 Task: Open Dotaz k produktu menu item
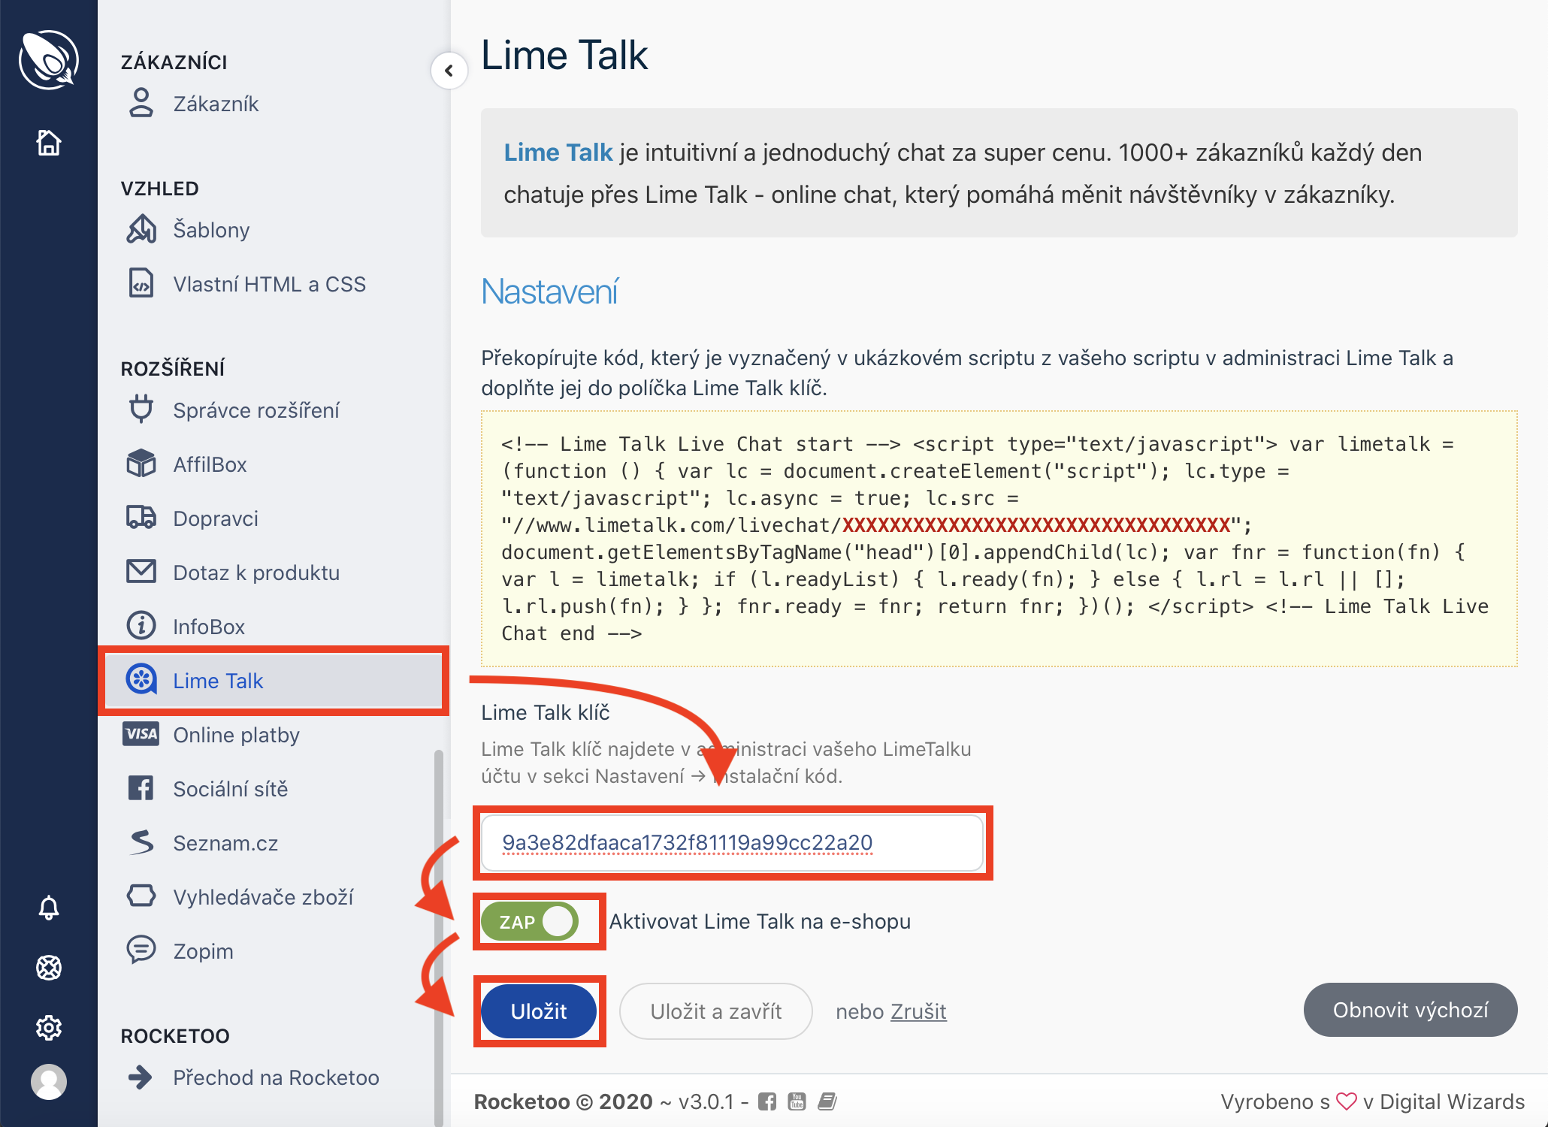[x=256, y=573]
